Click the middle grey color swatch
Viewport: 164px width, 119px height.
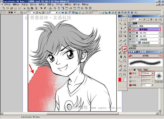coord(122,80)
